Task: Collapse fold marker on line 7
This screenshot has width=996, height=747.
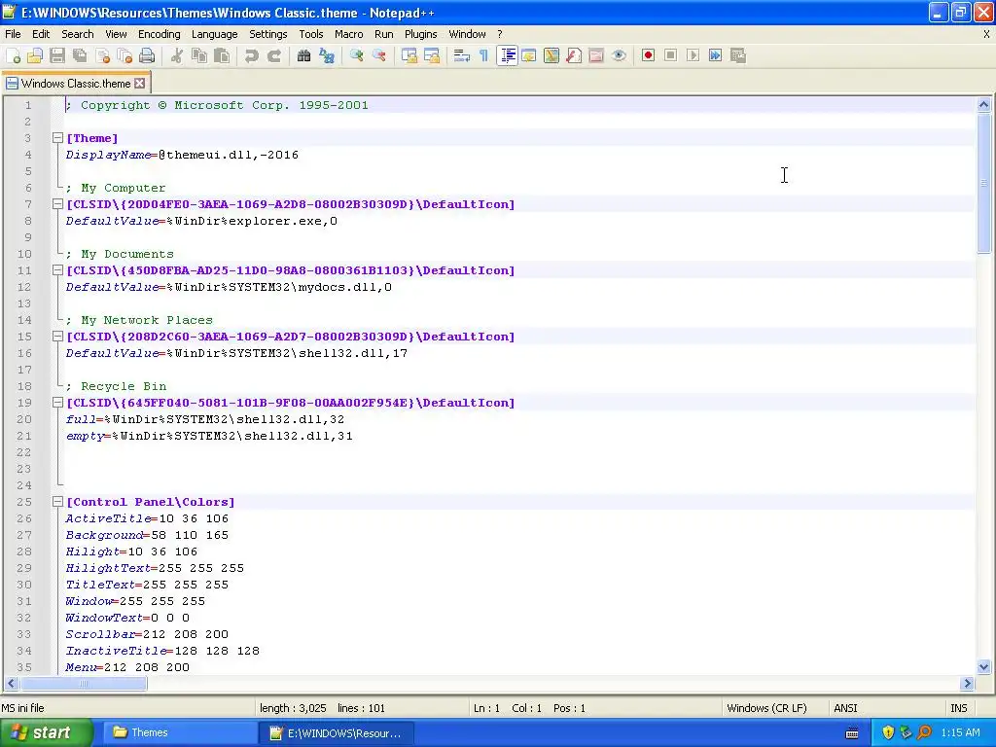Action: tap(57, 204)
